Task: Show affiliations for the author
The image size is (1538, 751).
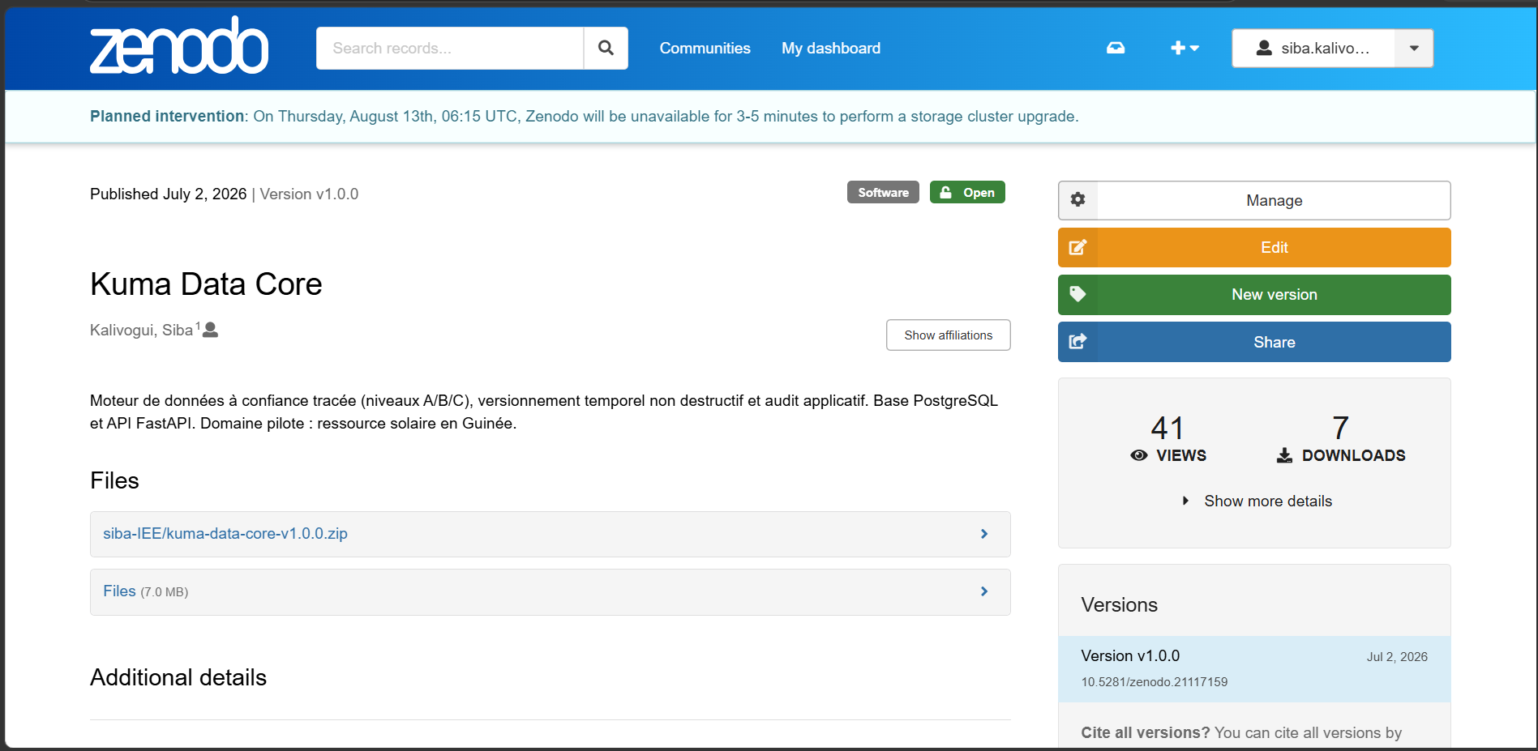Action: point(948,335)
